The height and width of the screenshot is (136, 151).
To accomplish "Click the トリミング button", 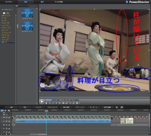I will [x=38, y=107].
